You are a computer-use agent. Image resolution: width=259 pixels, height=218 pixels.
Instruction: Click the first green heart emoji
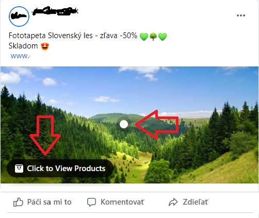(x=144, y=37)
